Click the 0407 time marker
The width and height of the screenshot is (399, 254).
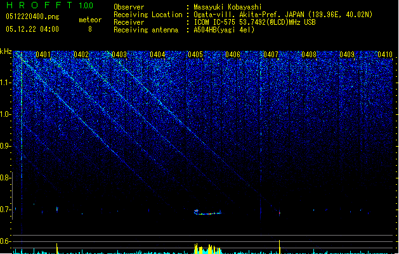[x=271, y=55]
